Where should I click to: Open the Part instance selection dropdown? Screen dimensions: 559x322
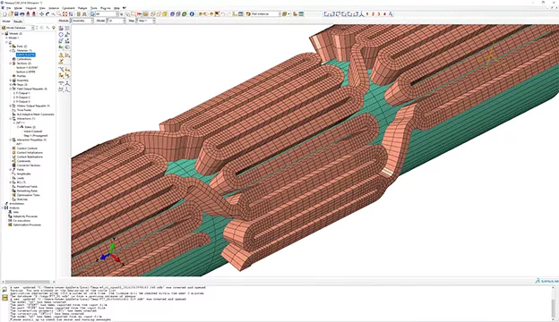pyautogui.click(x=266, y=14)
